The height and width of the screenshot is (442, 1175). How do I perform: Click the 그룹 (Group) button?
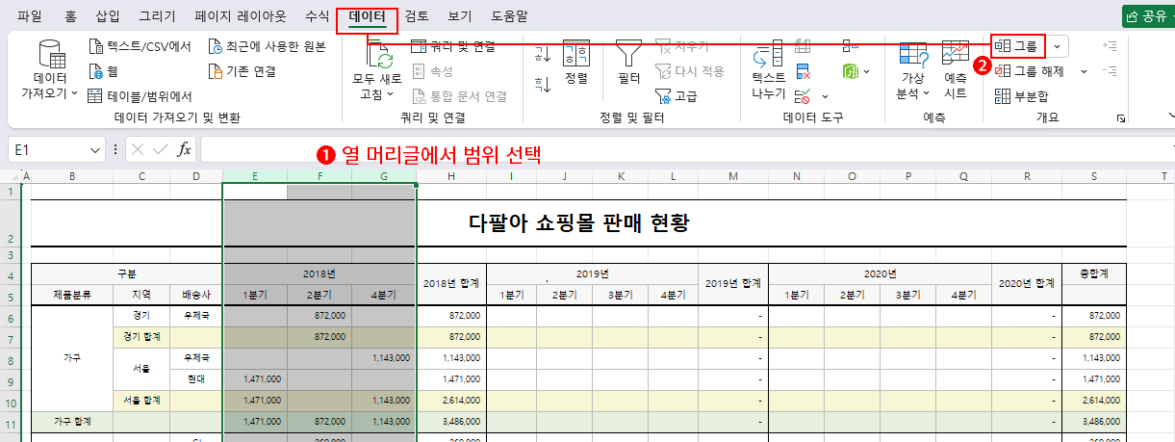tap(1017, 45)
